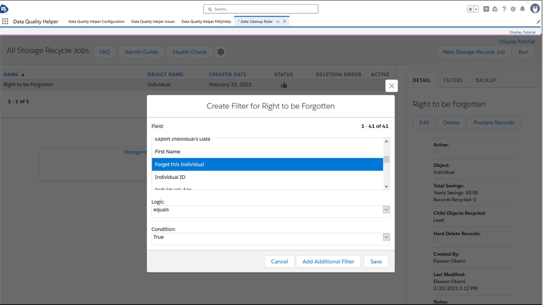Create a New Storage Recycle Job
This screenshot has width=543, height=305.
pos(474,52)
